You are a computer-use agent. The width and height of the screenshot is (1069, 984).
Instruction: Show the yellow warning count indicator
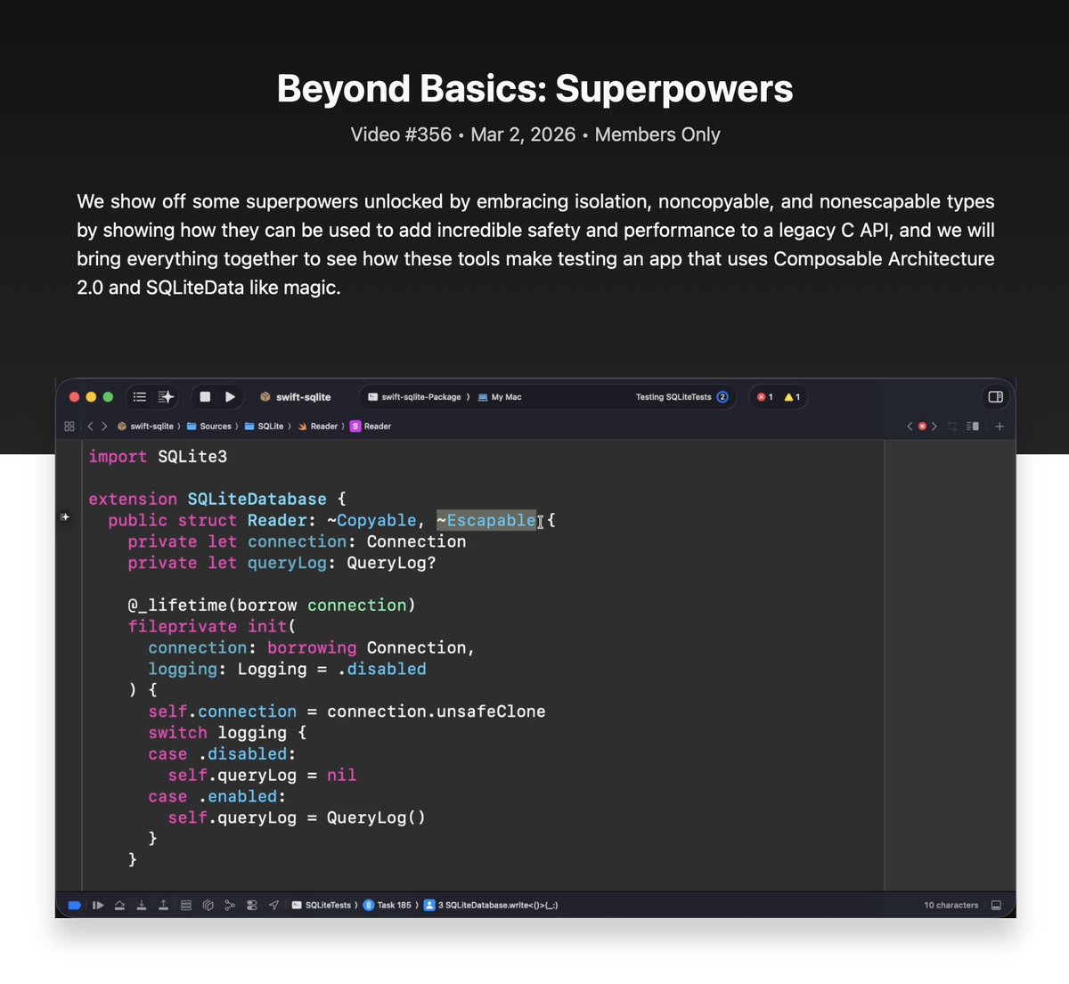pos(792,397)
